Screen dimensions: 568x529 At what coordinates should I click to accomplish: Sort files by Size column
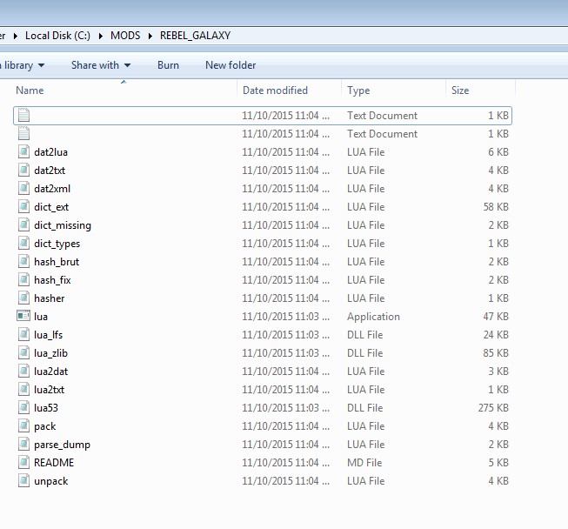click(480, 90)
